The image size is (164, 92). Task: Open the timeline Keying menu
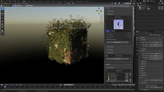point(12,85)
